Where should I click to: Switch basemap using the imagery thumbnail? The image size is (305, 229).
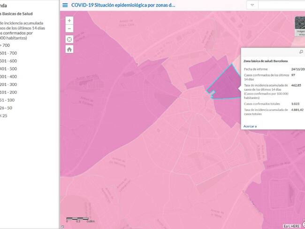point(300,26)
